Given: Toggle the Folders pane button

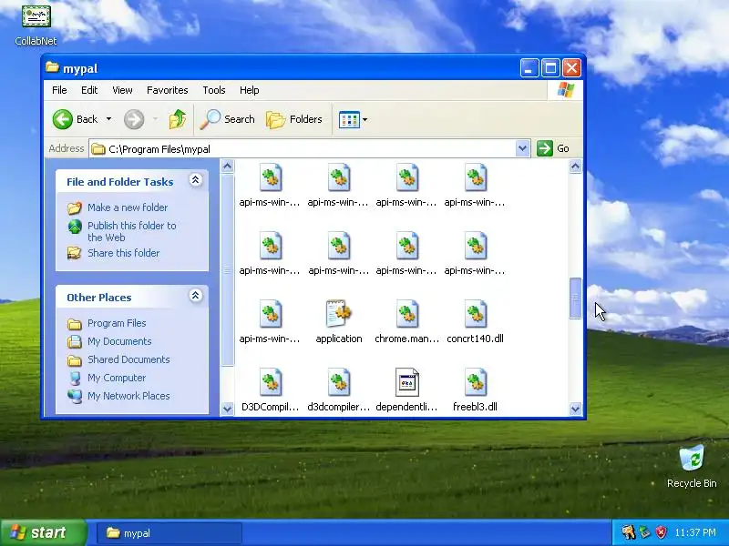Looking at the screenshot, I should coord(294,119).
